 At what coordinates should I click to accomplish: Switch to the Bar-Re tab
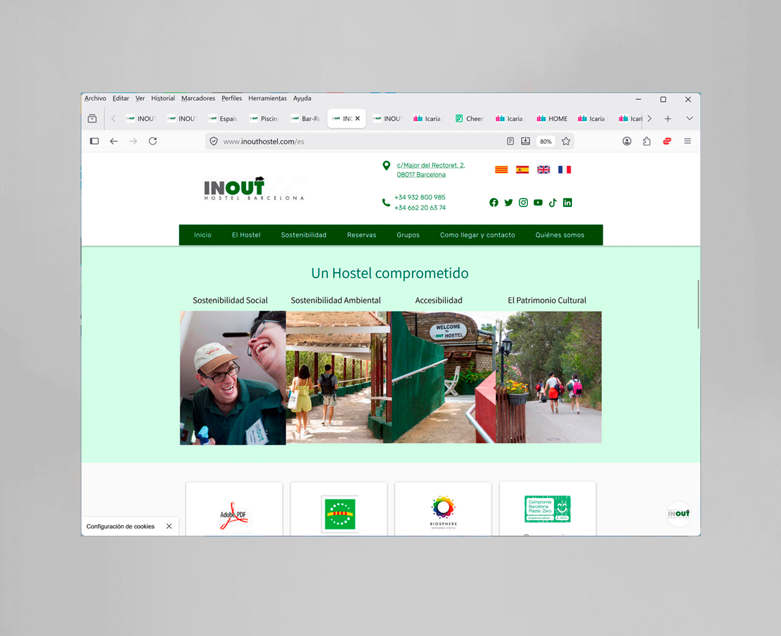coord(306,118)
